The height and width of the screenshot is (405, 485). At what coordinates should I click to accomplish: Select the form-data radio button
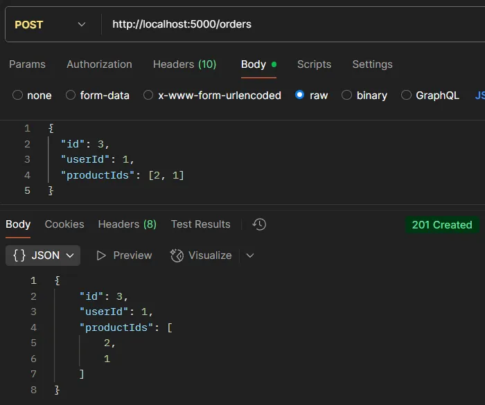(x=71, y=96)
